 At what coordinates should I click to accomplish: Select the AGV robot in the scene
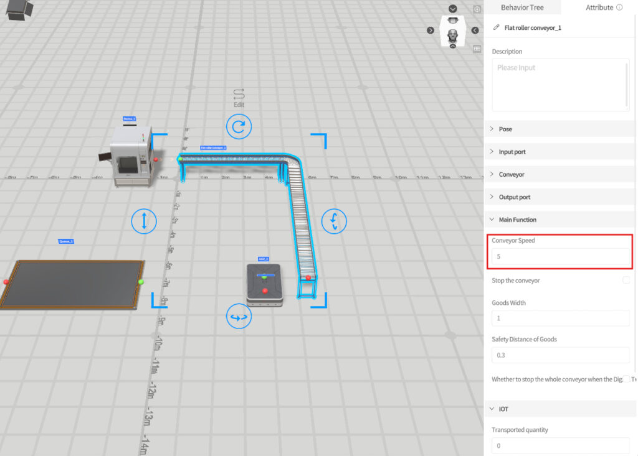(264, 284)
